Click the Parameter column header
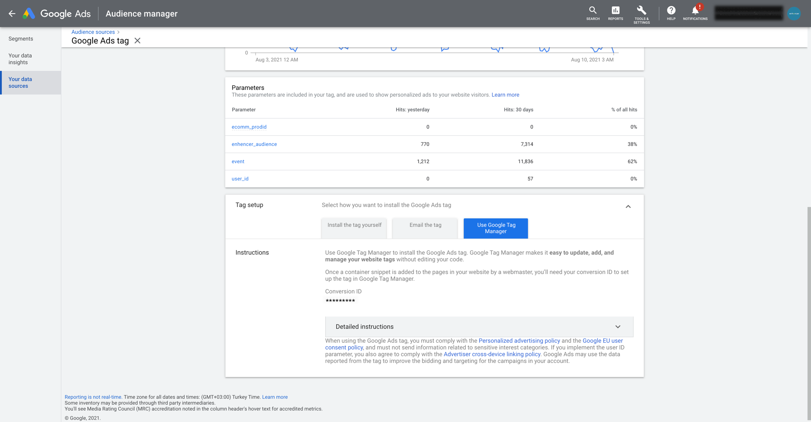Image resolution: width=811 pixels, height=422 pixels. coord(244,110)
